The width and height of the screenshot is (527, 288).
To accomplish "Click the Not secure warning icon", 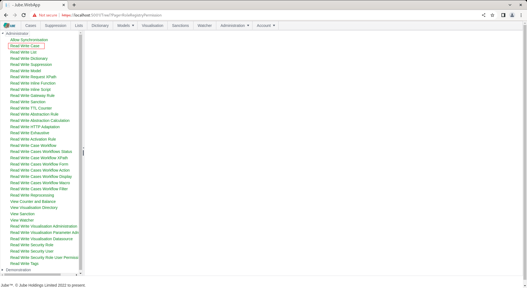I will coord(35,15).
